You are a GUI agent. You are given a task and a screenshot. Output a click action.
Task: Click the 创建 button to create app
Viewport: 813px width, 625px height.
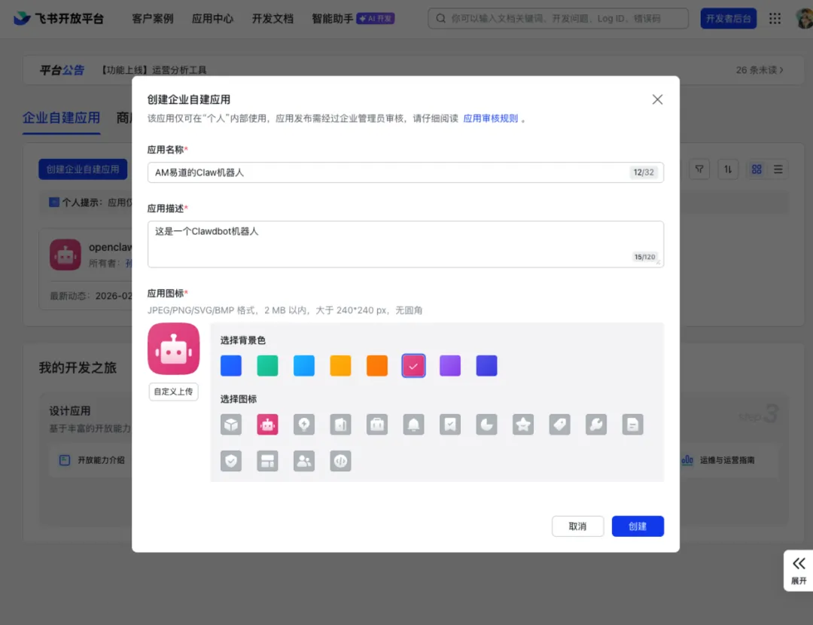[x=638, y=526]
